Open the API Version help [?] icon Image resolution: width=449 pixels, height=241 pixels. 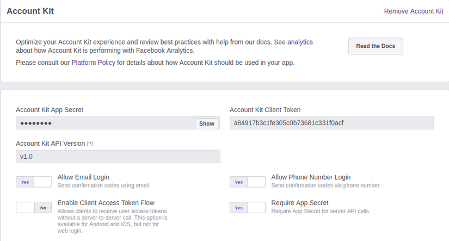point(90,144)
